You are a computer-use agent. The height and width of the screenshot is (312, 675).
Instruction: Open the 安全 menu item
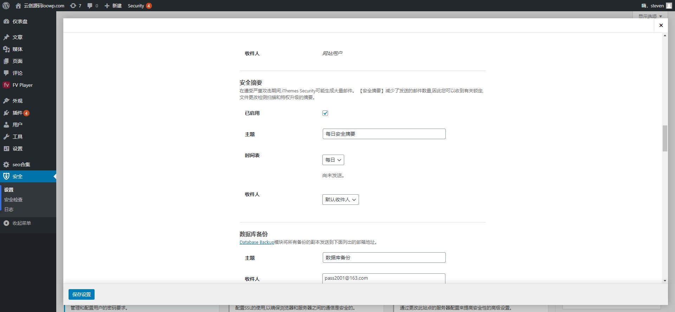point(28,176)
